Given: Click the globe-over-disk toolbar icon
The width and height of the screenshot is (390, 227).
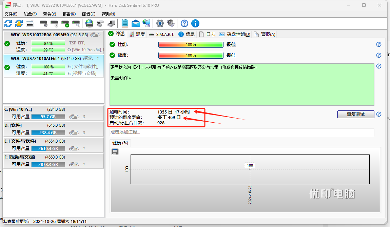Looking at the screenshot, I should coord(89,24).
